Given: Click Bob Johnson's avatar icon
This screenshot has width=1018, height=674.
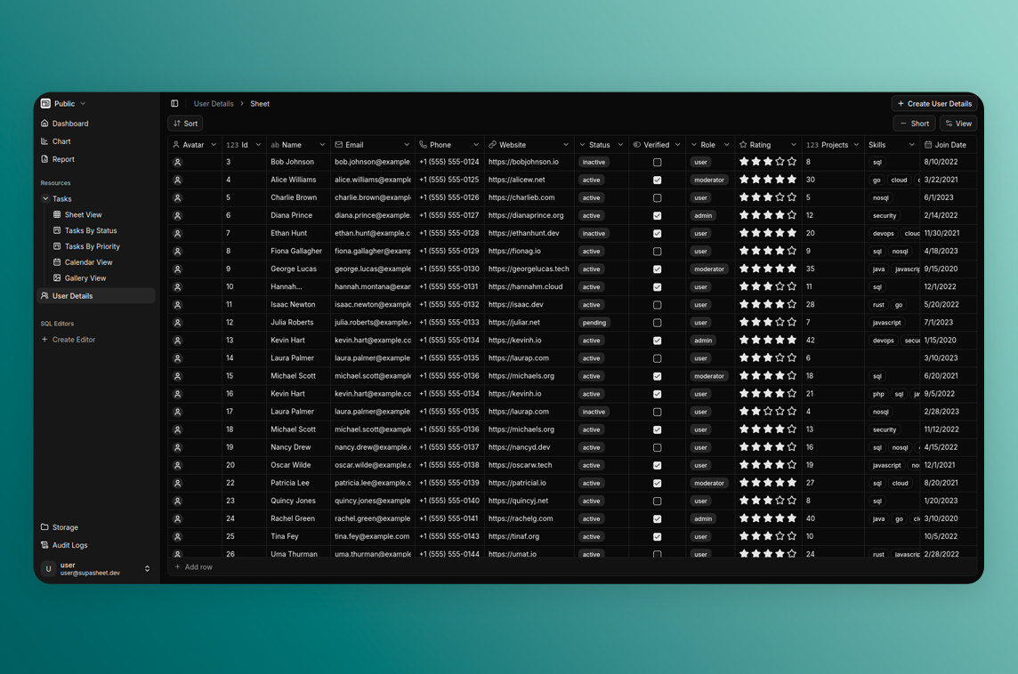Looking at the screenshot, I should pos(178,163).
